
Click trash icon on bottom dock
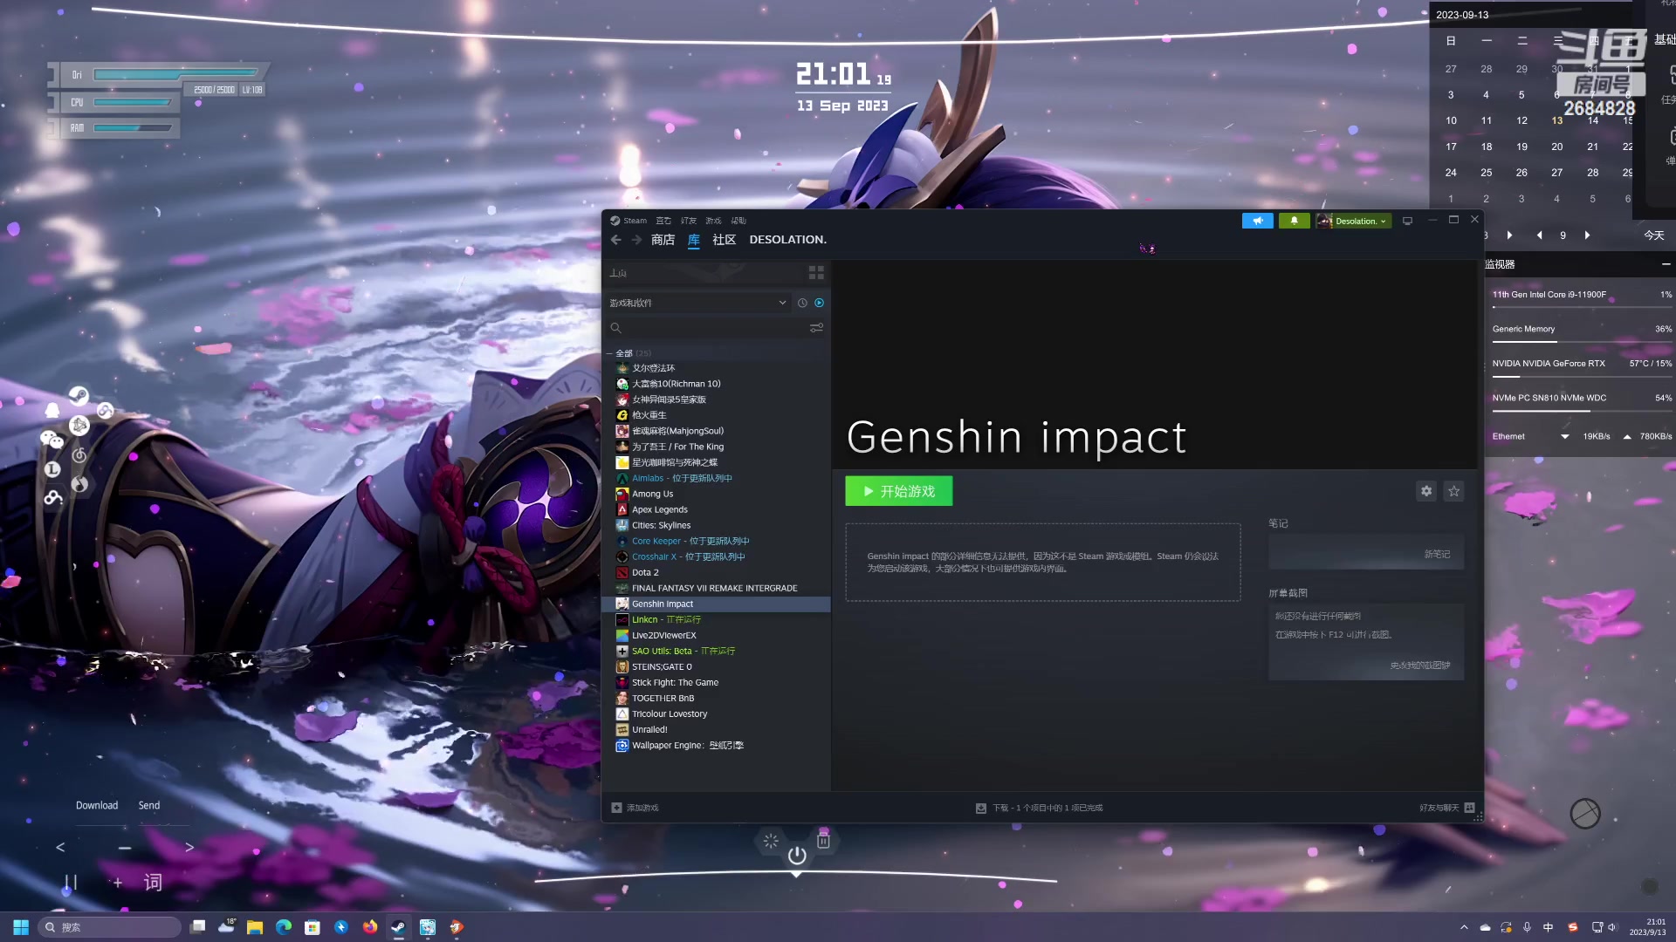point(823,840)
